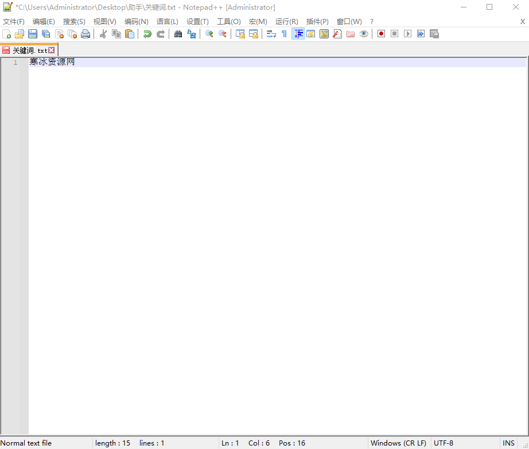Click the Print icon in toolbar
Image resolution: width=529 pixels, height=449 pixels.
[x=85, y=34]
